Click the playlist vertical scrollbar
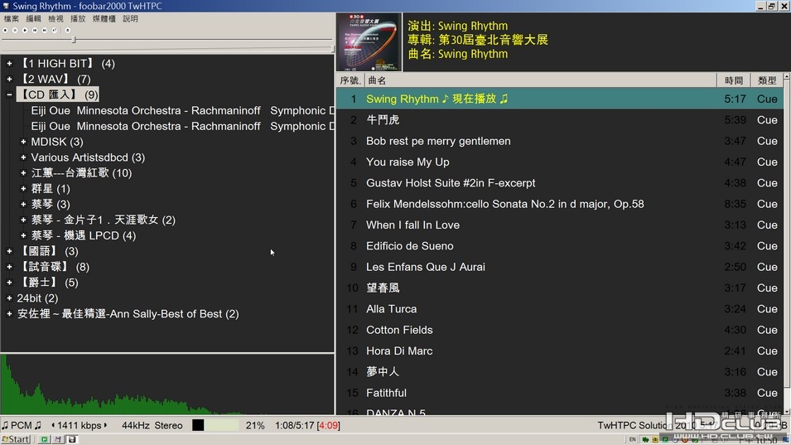Viewport: 791px width, 445px height. click(787, 244)
